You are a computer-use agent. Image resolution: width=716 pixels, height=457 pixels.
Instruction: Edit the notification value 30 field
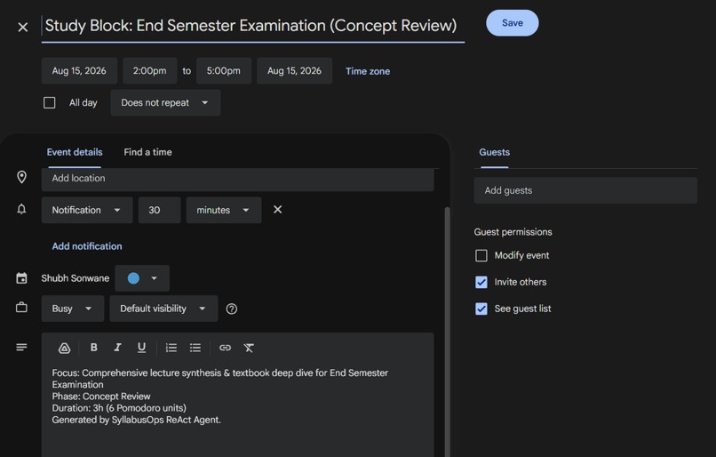pos(159,210)
